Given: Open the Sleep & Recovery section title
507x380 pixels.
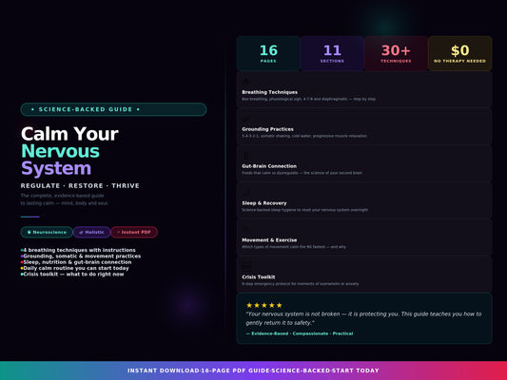Looking at the screenshot, I should (264, 203).
